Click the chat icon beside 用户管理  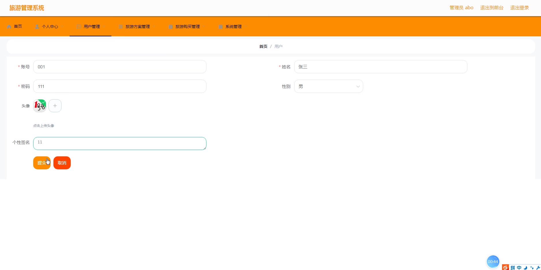(79, 27)
